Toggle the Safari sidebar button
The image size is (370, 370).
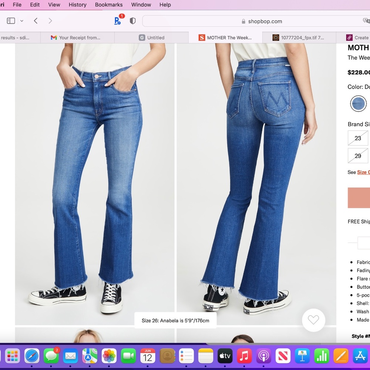coord(11,21)
